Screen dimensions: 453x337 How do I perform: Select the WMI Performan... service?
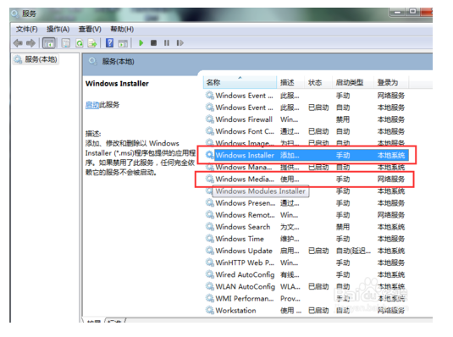[306, 299]
